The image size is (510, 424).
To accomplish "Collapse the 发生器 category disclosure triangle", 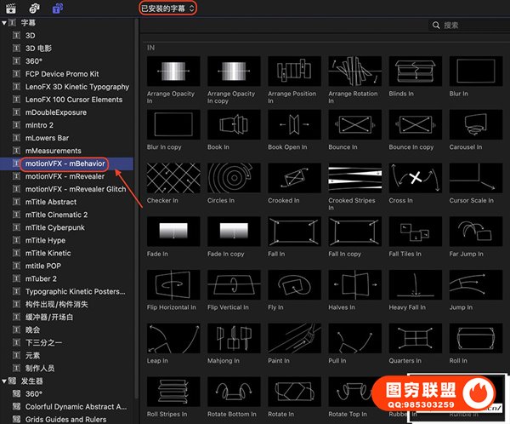I will [x=4, y=381].
